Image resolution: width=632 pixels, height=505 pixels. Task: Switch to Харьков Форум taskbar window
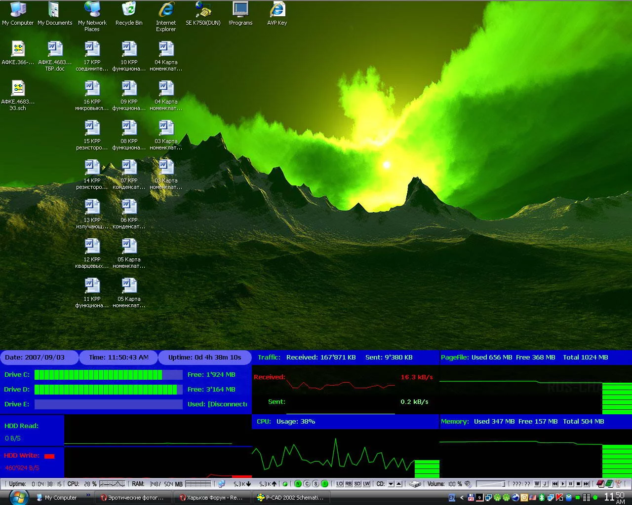click(x=211, y=498)
